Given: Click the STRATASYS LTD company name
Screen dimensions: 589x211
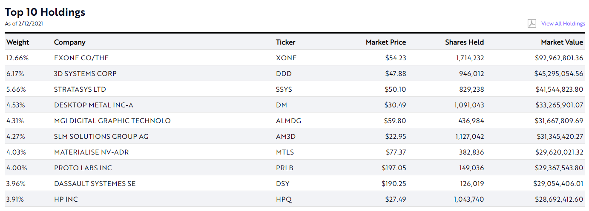Looking at the screenshot, I should [x=80, y=89].
